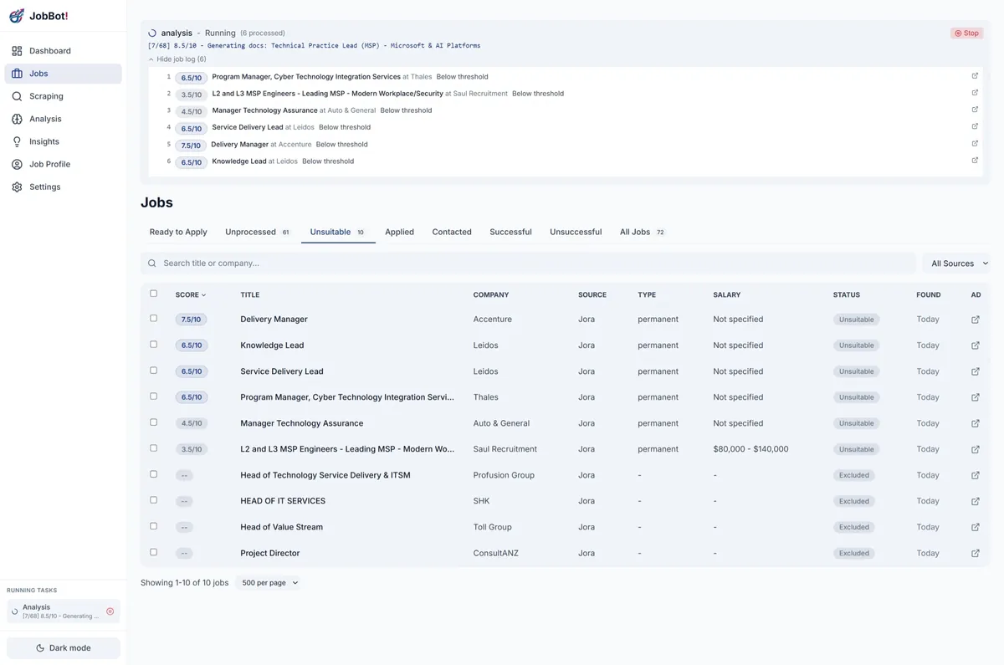Stop the analysis with the Stop button
Screen dimensions: 1004x665
click(966, 33)
